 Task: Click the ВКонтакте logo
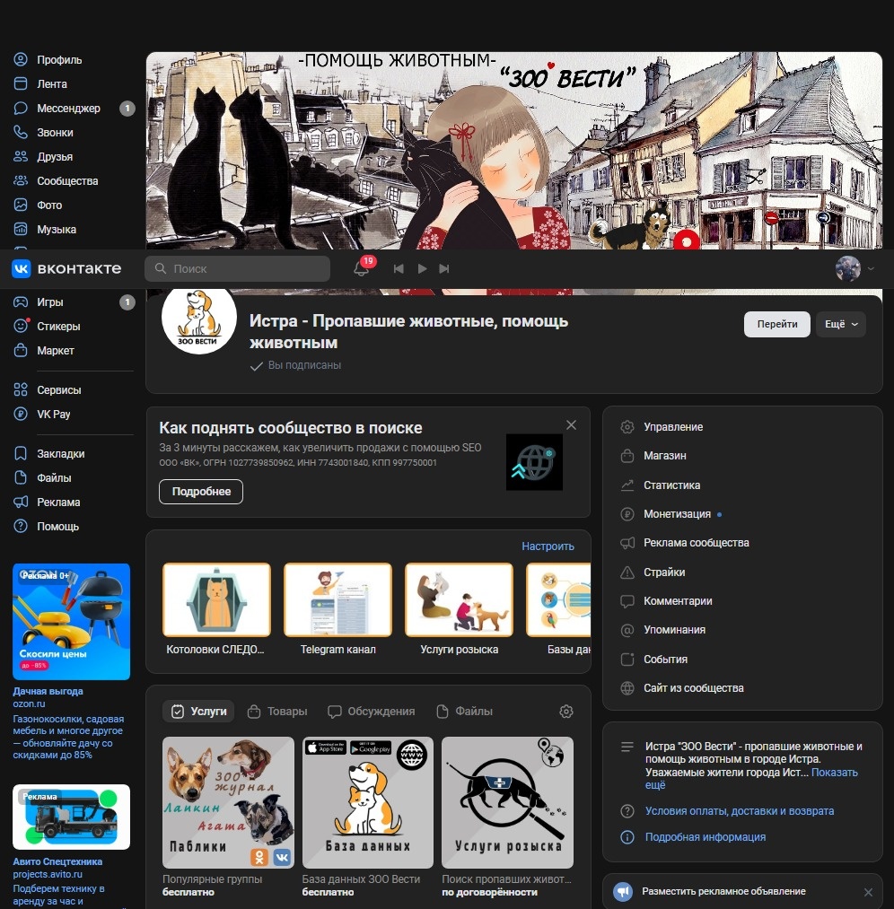click(x=66, y=268)
